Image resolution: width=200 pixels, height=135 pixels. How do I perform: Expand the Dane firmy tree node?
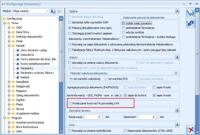pos(9,32)
